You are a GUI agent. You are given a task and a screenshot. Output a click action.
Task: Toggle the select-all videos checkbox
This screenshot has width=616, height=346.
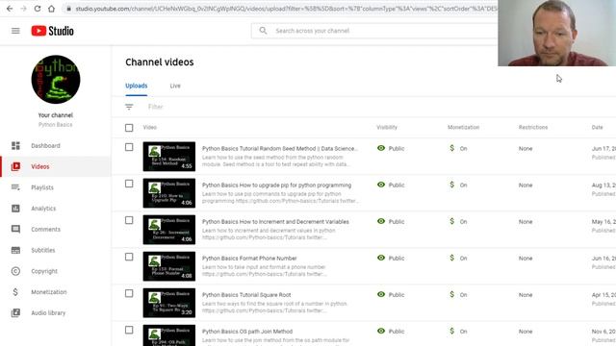pos(129,128)
